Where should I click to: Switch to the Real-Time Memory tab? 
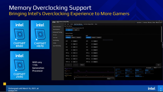pyautogui.click(x=78, y=24)
